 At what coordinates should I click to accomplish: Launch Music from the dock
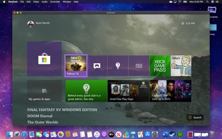click(97, 134)
